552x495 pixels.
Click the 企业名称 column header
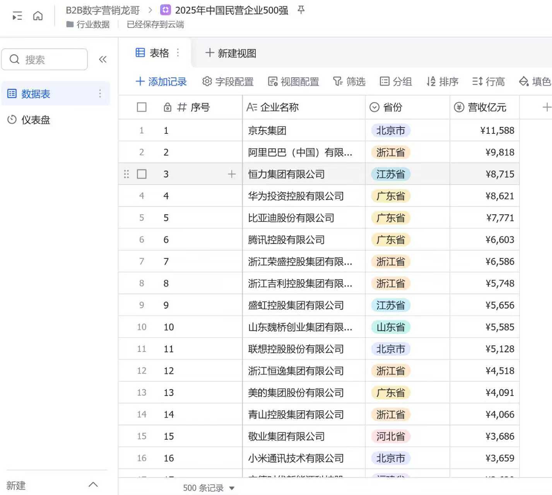(304, 107)
